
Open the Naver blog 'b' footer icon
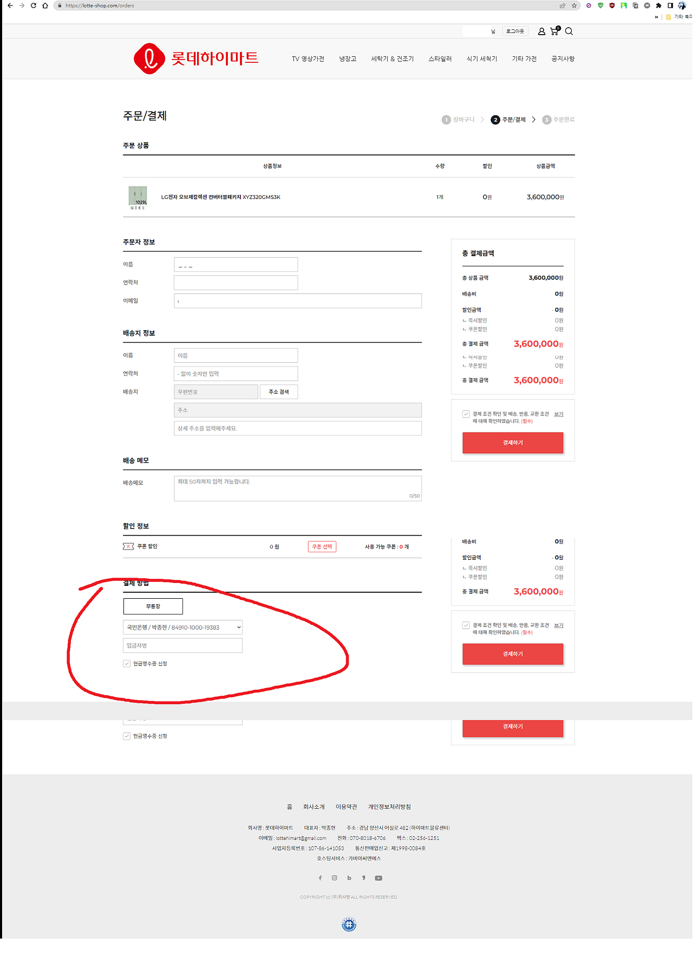349,878
